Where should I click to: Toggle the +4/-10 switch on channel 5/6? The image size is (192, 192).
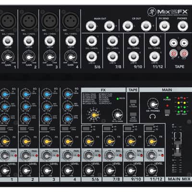point(86,128)
